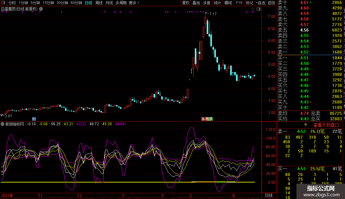This screenshot has width=345, height=199.
Task: Open the 更多 periods expander
Action: [134, 3]
